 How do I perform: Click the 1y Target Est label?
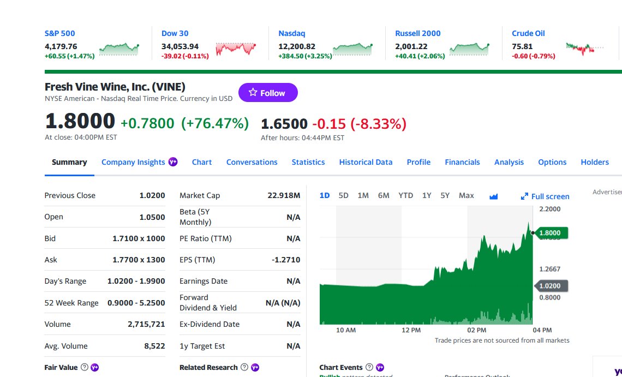(x=202, y=346)
